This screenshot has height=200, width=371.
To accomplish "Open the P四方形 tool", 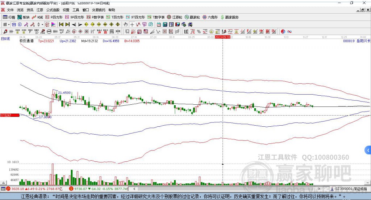I will (x=54, y=17).
